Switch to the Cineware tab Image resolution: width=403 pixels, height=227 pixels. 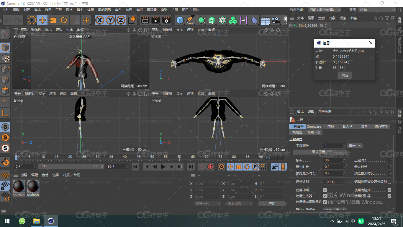click(314, 127)
